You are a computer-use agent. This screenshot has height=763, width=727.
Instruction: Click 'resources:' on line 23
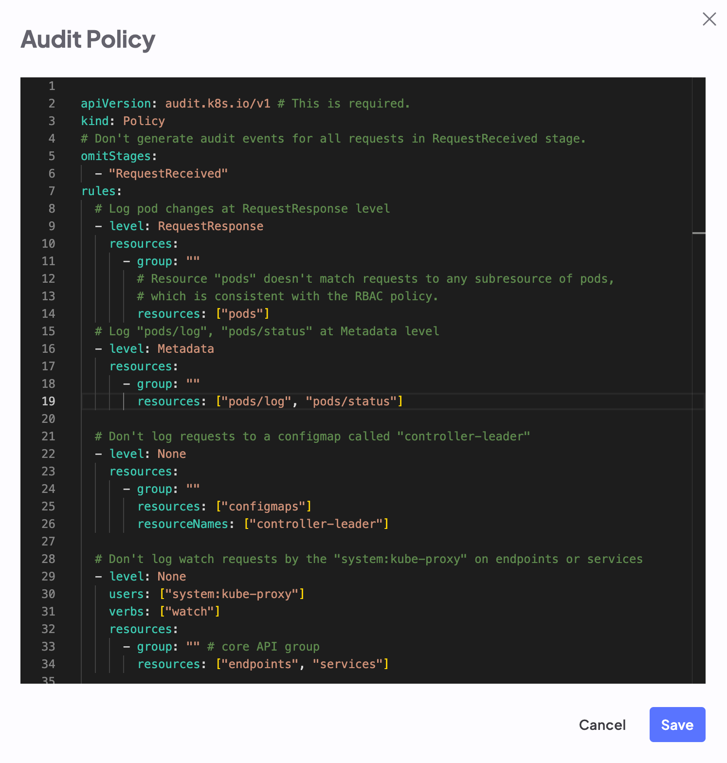point(144,472)
